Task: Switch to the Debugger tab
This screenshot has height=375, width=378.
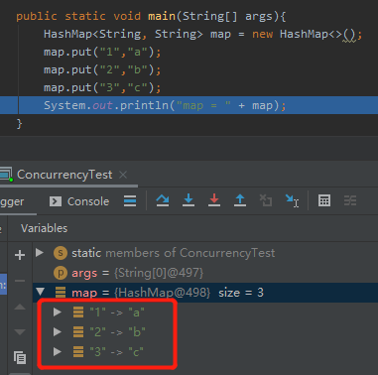Action: point(12,201)
